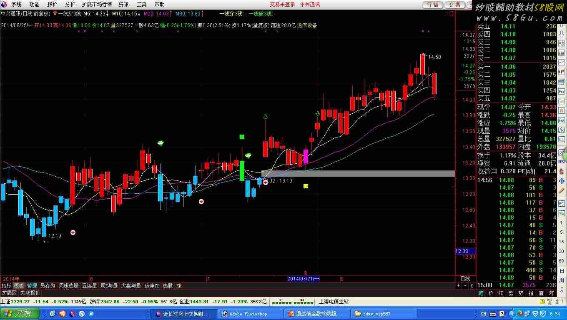Switch to the 周线选股 template

tap(68, 286)
